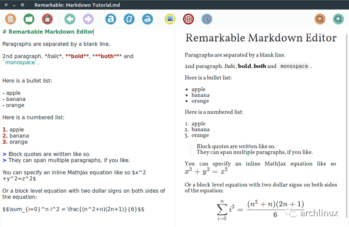
Task: Click the '*Italic*' markup in editor
Action: 53,56
